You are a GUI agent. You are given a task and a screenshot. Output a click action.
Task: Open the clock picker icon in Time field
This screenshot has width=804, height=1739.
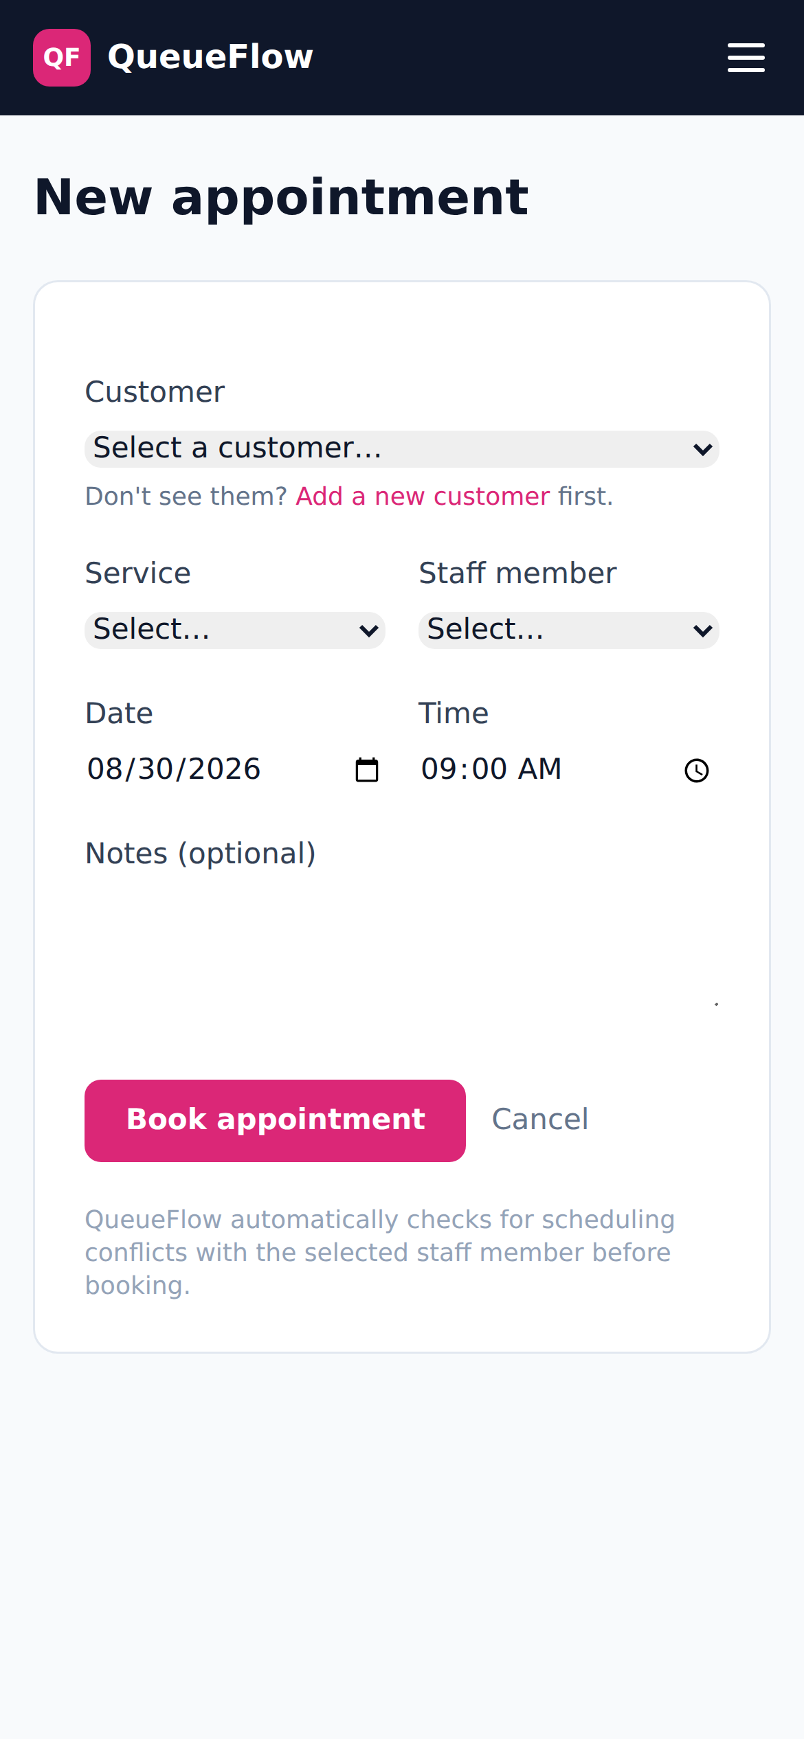pyautogui.click(x=697, y=770)
